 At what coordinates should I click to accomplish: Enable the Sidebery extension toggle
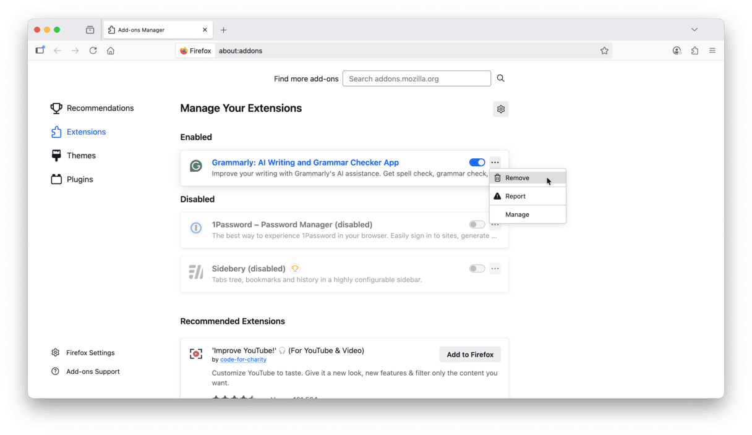(x=477, y=269)
